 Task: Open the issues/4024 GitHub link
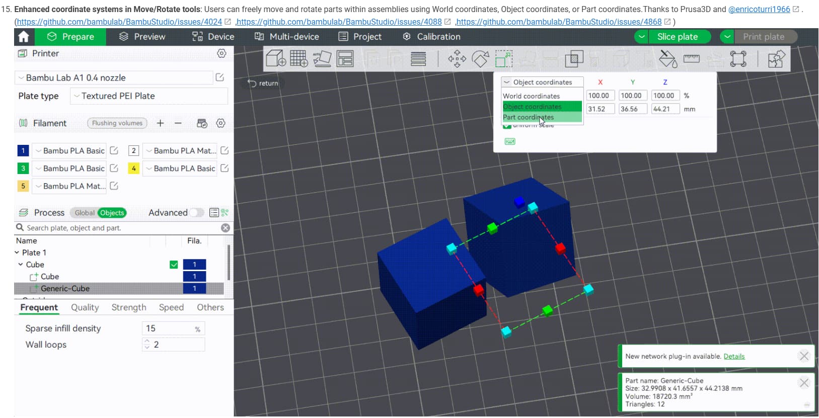119,22
